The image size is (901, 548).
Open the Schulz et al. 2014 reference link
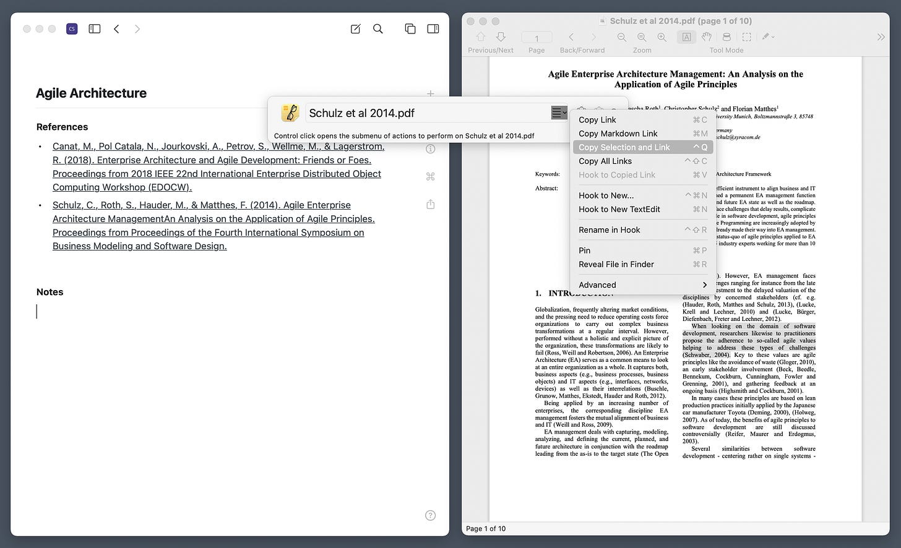(x=213, y=226)
